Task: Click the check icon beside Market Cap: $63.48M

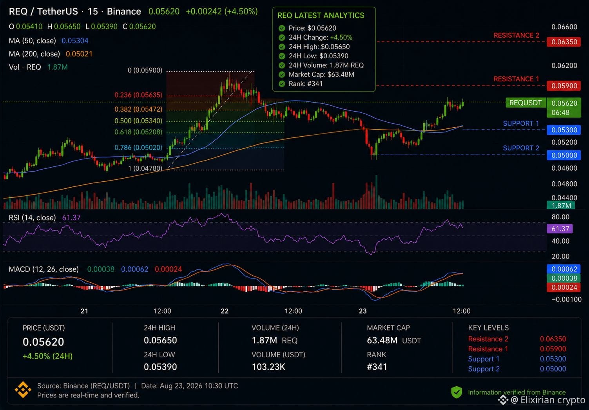Action: 281,74
